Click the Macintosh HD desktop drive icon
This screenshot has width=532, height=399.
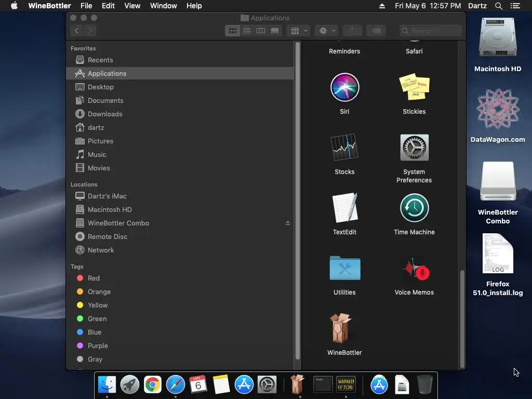(498, 37)
